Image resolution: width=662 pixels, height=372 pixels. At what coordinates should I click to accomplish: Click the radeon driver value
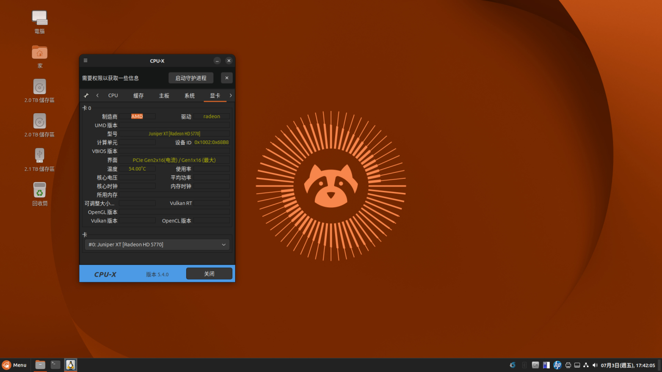pyautogui.click(x=212, y=116)
